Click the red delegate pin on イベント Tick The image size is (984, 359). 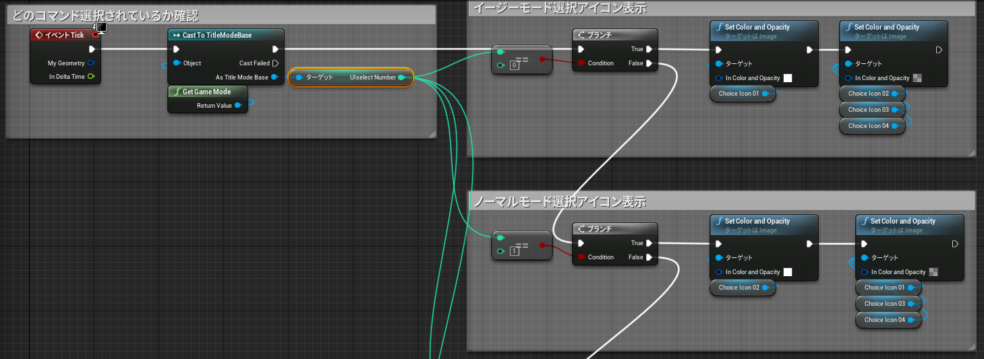[x=95, y=34]
